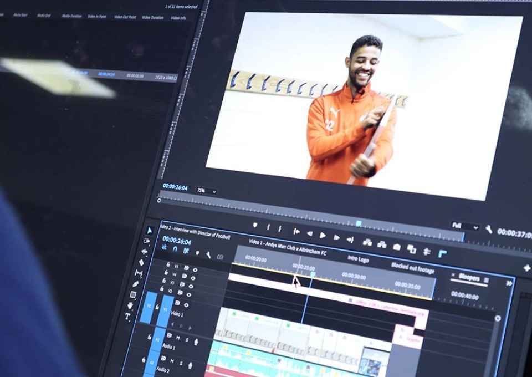Solo the Audio 1 track
This screenshot has height=377, width=532.
[x=187, y=340]
